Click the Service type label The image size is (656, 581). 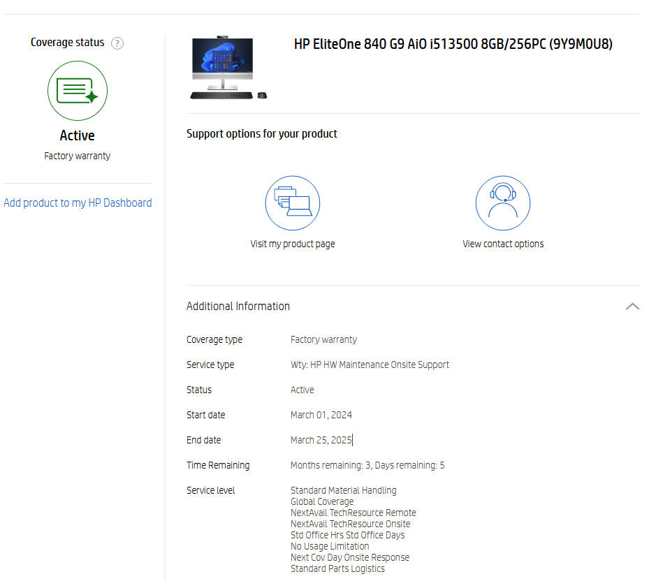coord(210,365)
